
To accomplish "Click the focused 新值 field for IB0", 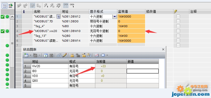I will (143, 71).
